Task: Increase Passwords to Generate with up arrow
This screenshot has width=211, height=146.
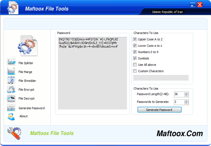Action: coord(186,101)
